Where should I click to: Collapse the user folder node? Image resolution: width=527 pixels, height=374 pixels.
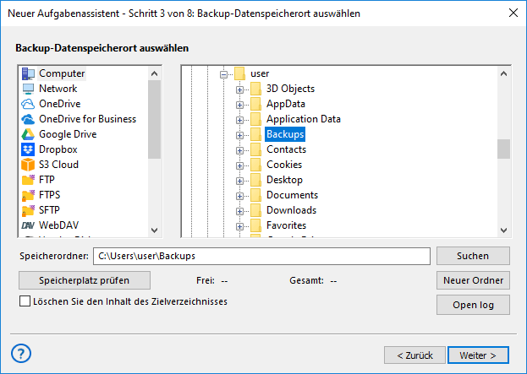tap(225, 73)
